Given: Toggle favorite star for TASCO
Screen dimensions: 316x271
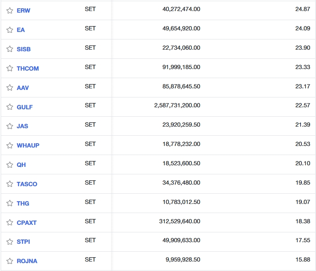Looking at the screenshot, I should click(10, 184).
